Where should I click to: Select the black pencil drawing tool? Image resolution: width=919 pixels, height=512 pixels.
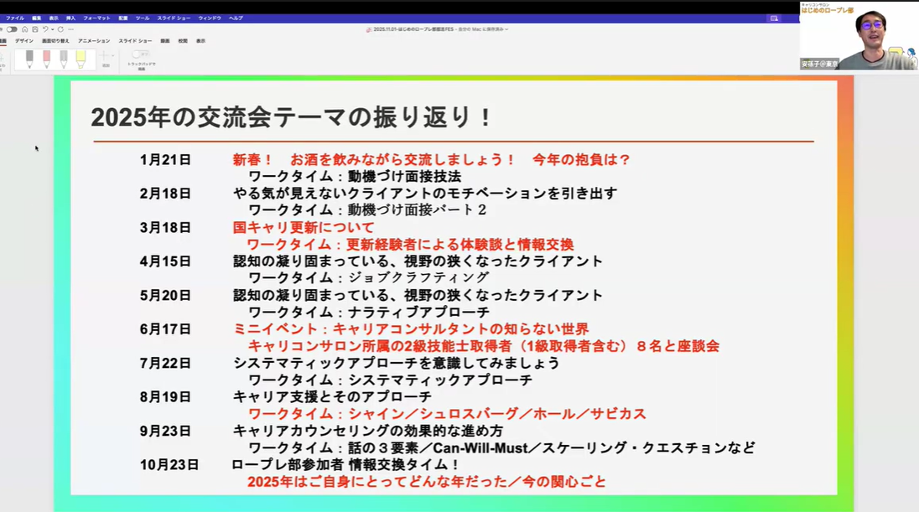tap(29, 59)
